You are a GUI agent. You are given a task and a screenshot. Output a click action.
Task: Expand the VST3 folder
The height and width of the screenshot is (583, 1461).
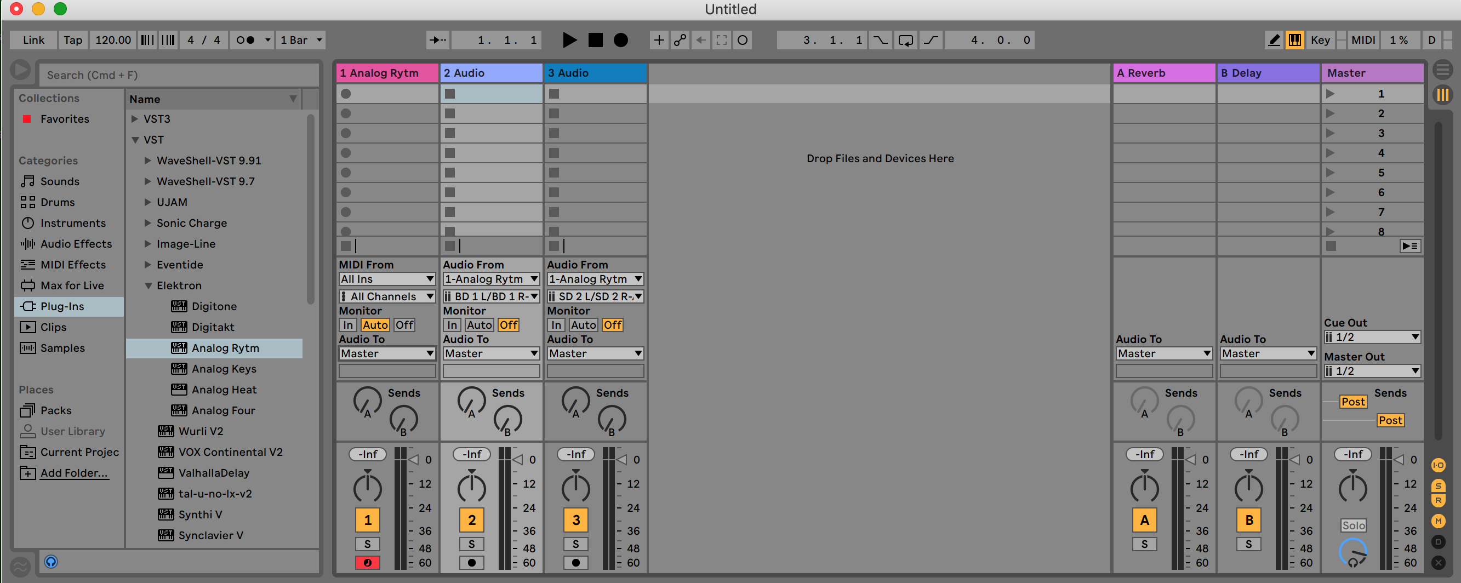135,119
